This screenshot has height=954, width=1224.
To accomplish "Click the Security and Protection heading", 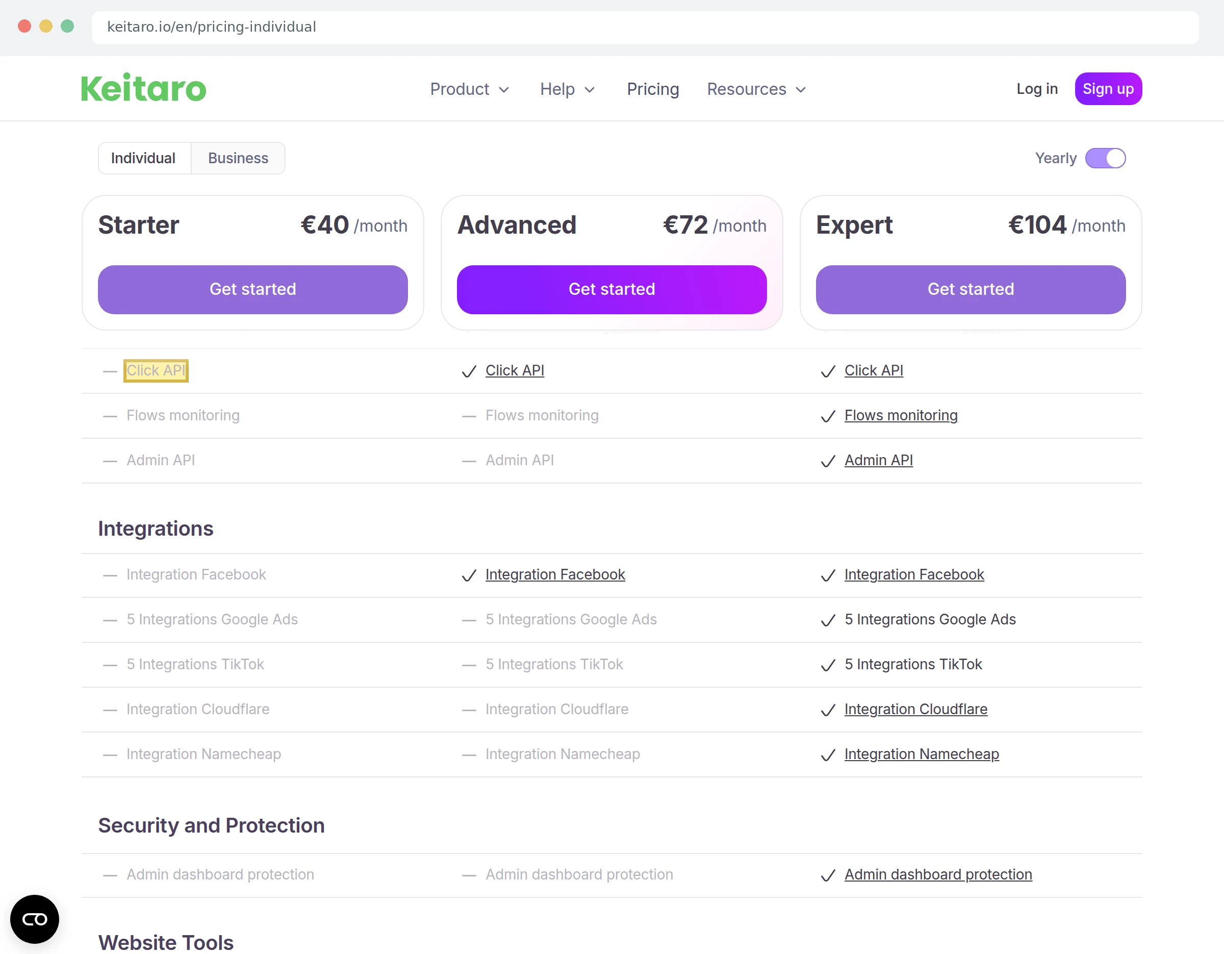I will pyautogui.click(x=211, y=825).
